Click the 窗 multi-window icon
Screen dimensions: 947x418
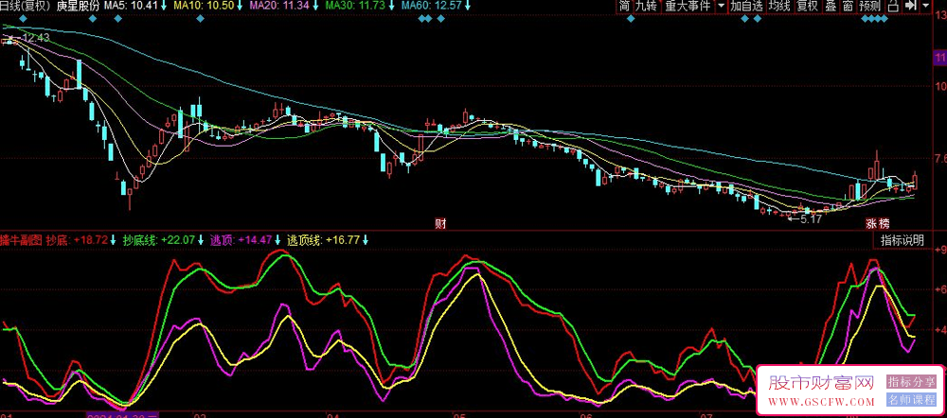(848, 6)
